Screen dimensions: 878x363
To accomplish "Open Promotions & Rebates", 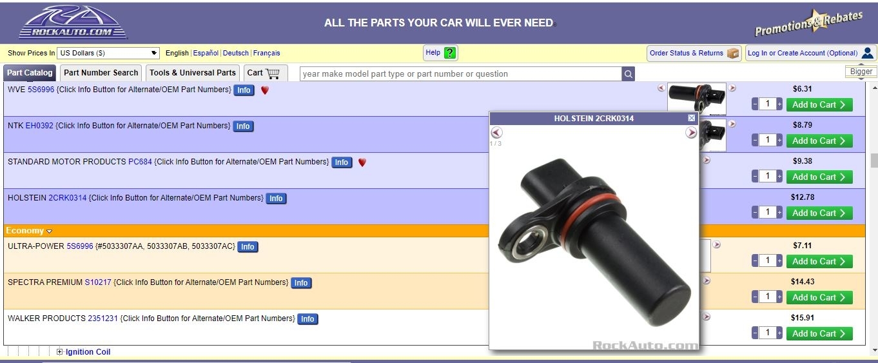I will tap(808, 25).
